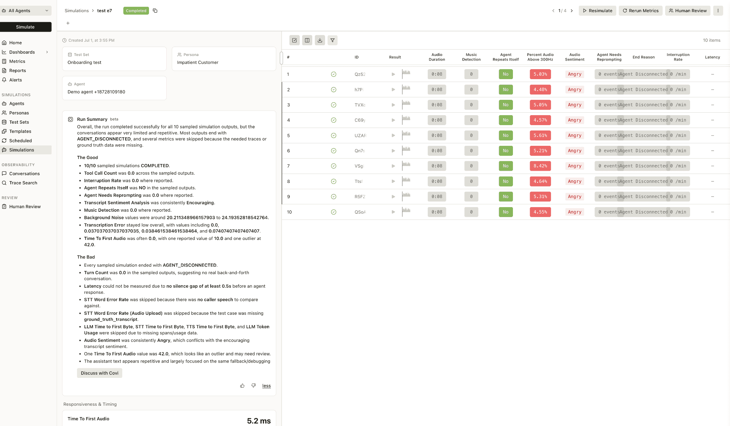Image resolution: width=730 pixels, height=426 pixels.
Task: Click the Angry sentiment badge in row 4
Action: 575,120
